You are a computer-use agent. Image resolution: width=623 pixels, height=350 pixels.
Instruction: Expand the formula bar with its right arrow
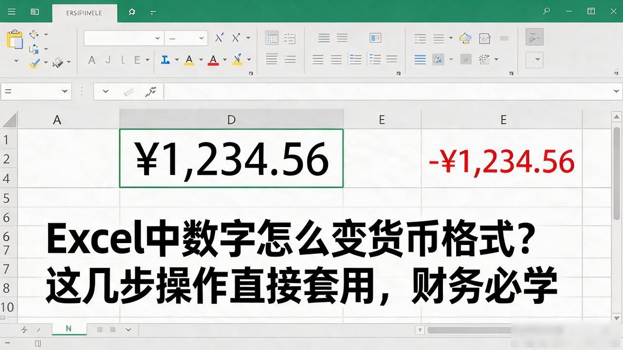617,91
